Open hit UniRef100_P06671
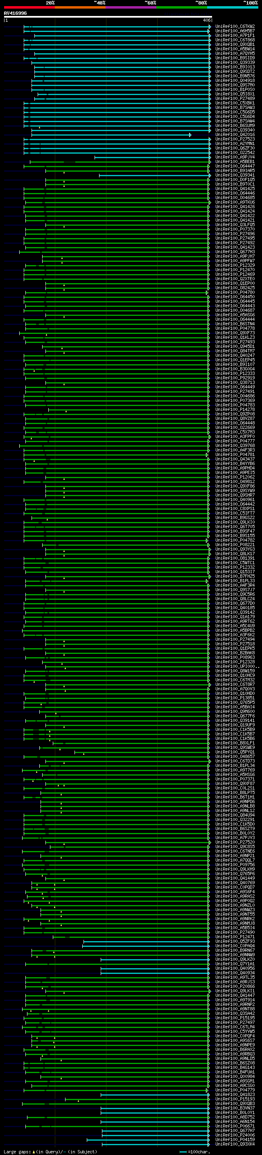 (235, 1126)
